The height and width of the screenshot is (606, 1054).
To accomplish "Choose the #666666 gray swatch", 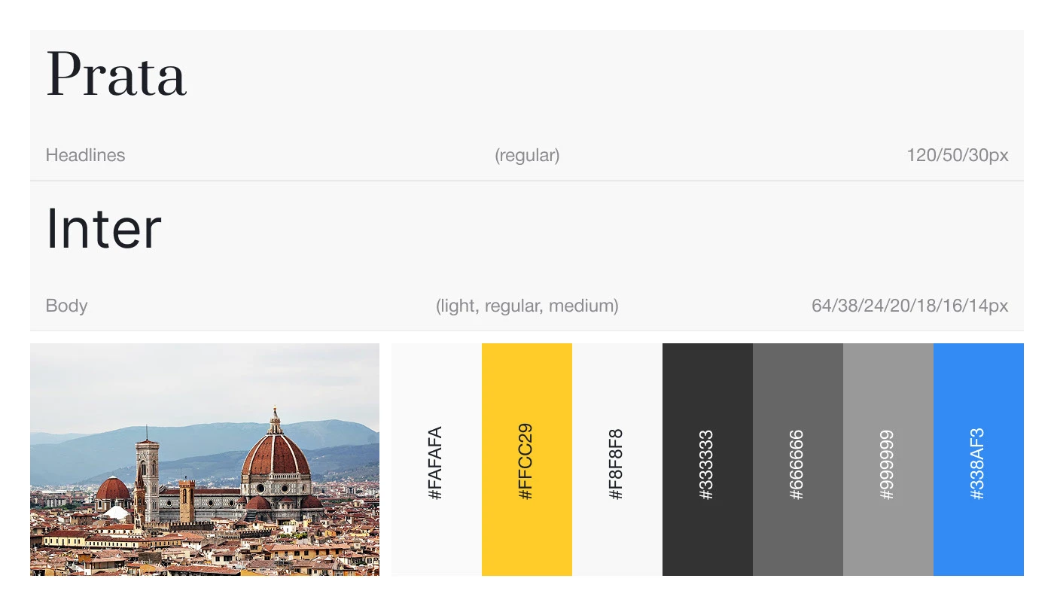I will 798,459.
